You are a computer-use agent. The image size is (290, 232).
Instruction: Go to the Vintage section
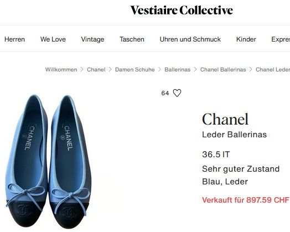click(x=92, y=39)
